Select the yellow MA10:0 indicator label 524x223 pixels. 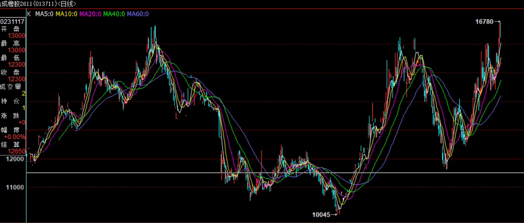pyautogui.click(x=66, y=14)
